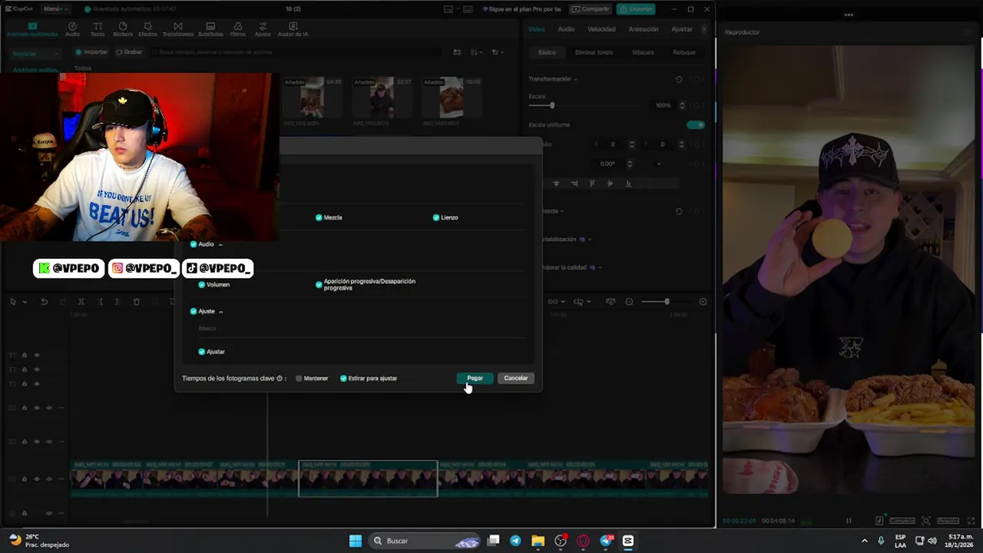The image size is (983, 553).
Task: Open the Subtítulos tool
Action: coord(210,29)
